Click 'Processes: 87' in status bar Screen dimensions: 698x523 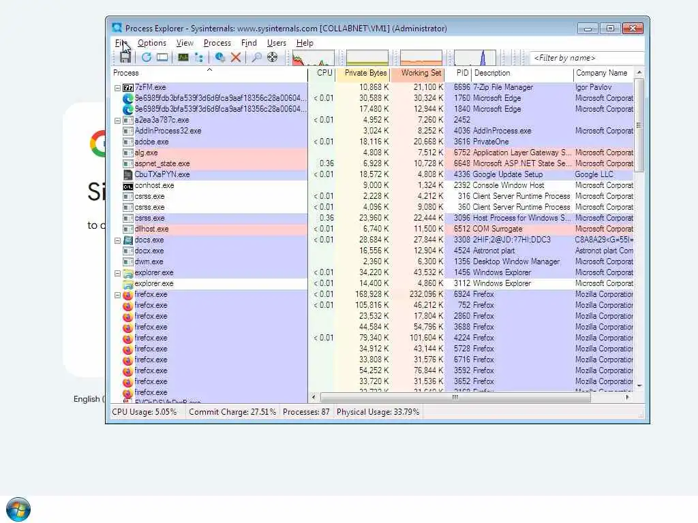(306, 412)
